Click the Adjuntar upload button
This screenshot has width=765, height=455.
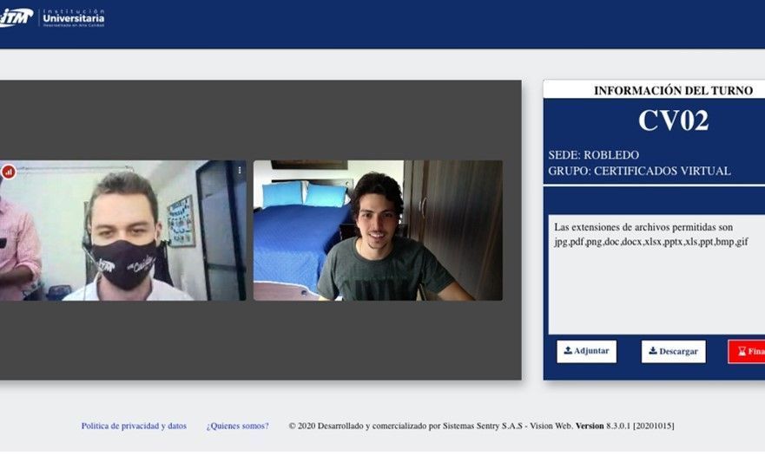pyautogui.click(x=586, y=351)
